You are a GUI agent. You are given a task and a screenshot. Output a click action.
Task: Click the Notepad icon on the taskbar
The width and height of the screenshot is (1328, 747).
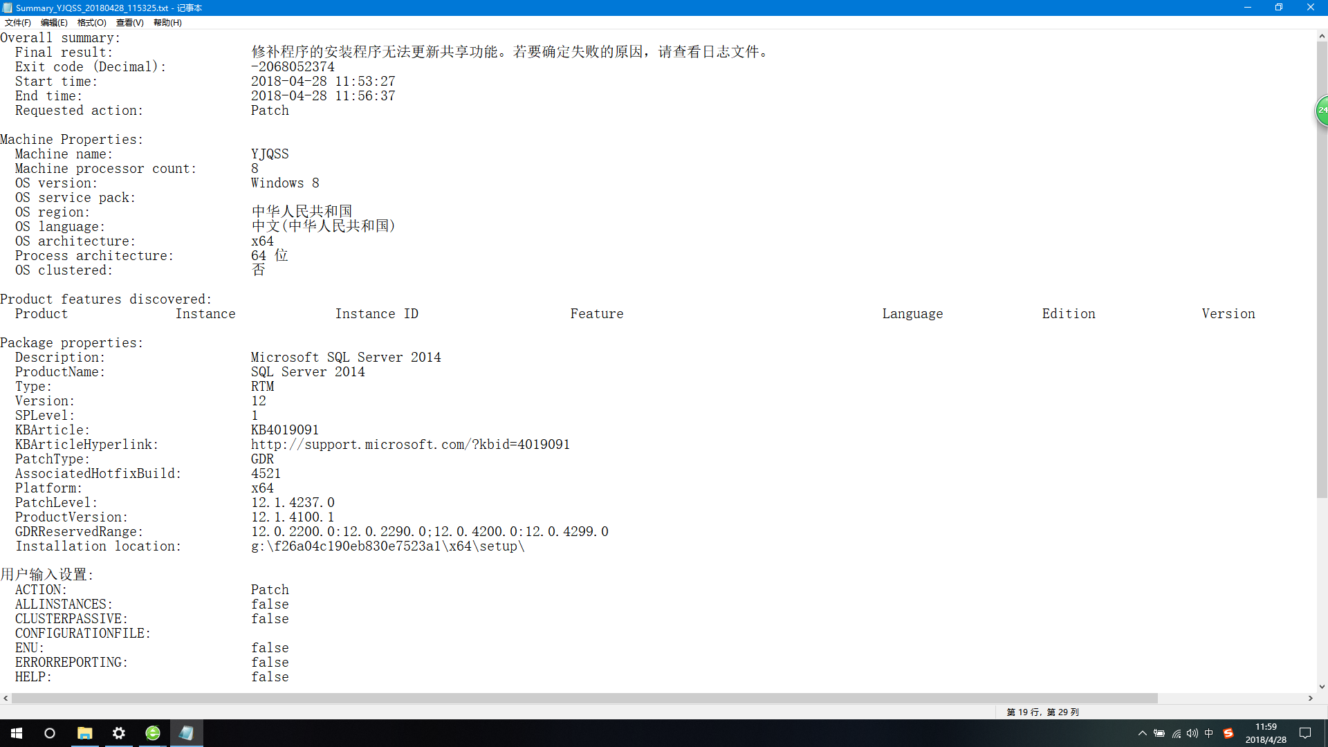pyautogui.click(x=186, y=733)
